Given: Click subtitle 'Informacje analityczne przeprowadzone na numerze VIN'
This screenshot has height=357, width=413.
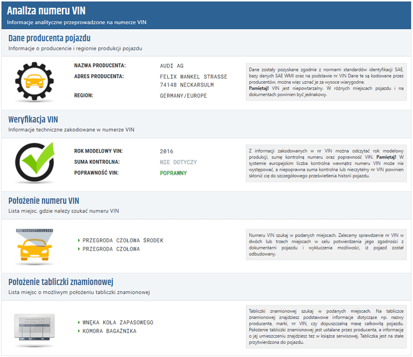Looking at the screenshot, I should (x=77, y=23).
